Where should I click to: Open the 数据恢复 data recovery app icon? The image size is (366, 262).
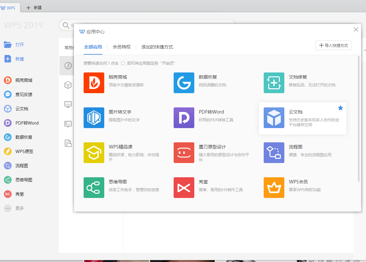[x=184, y=83]
